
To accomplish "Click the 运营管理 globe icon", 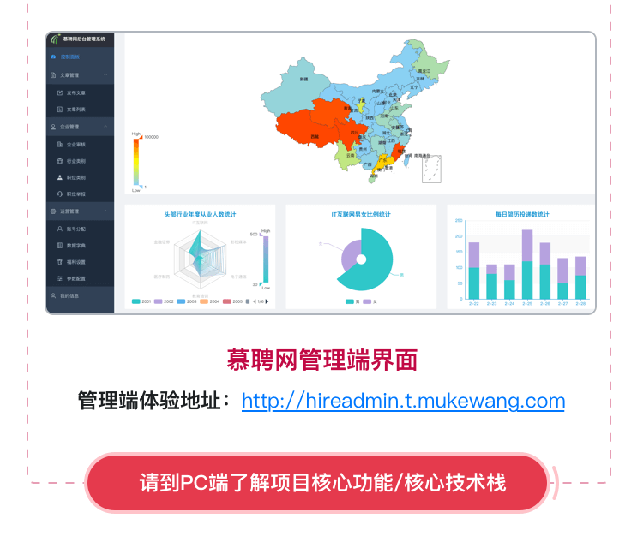I will [x=53, y=211].
